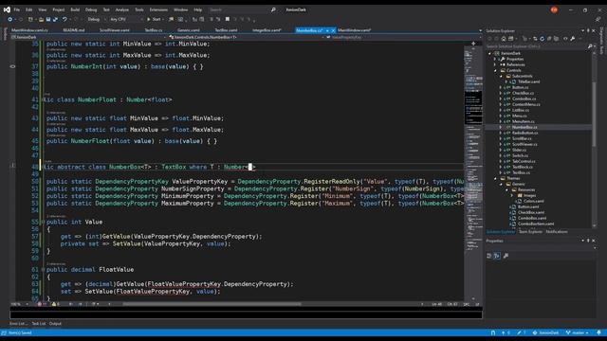Click the Switch Views icon in Solution Explorer toolbar
This screenshot has width=607, height=341.
(511, 39)
